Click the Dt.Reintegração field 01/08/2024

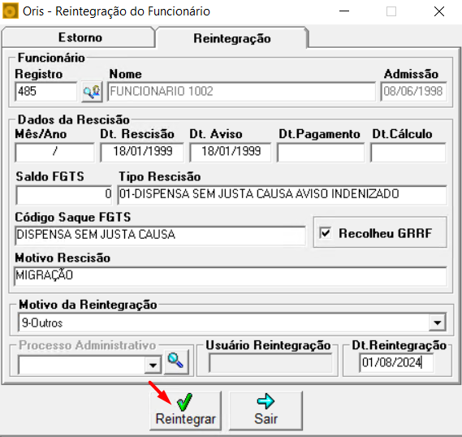pyautogui.click(x=396, y=362)
